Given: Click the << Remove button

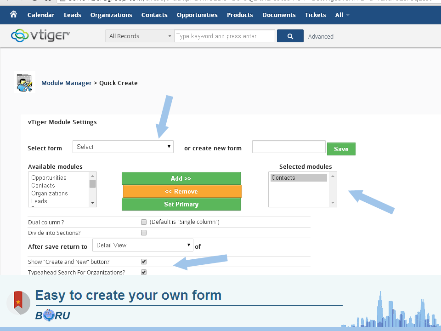Looking at the screenshot, I should (182, 191).
